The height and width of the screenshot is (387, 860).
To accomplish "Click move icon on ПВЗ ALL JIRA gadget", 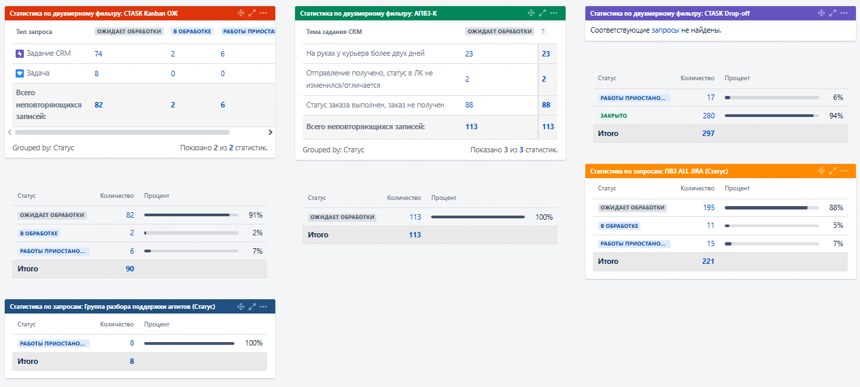I will point(821,171).
